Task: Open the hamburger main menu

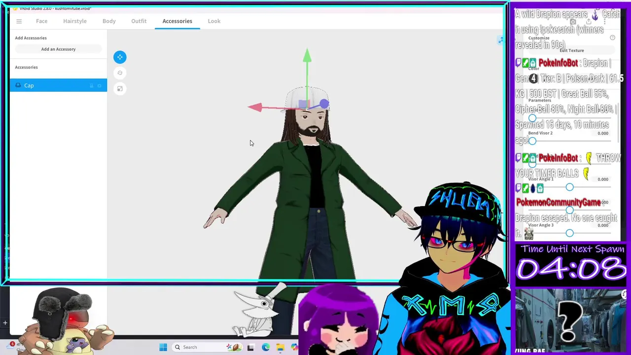Action: 19,21
